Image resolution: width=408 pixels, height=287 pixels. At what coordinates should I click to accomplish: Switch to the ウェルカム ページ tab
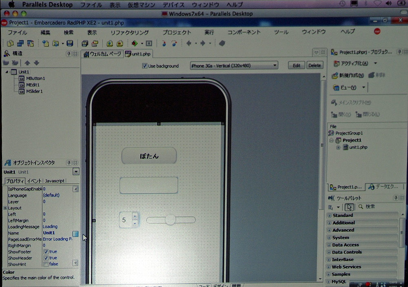102,54
